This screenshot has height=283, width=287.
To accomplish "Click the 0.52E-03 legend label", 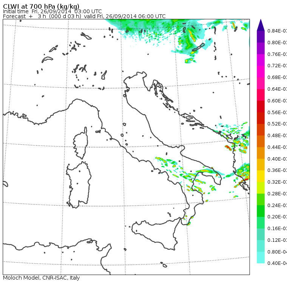I will (277, 124).
